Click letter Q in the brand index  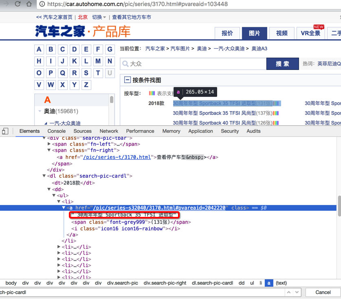click(62, 73)
